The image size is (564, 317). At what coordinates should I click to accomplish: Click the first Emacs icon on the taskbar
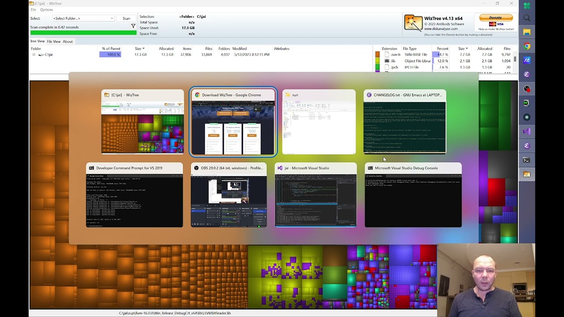click(527, 74)
